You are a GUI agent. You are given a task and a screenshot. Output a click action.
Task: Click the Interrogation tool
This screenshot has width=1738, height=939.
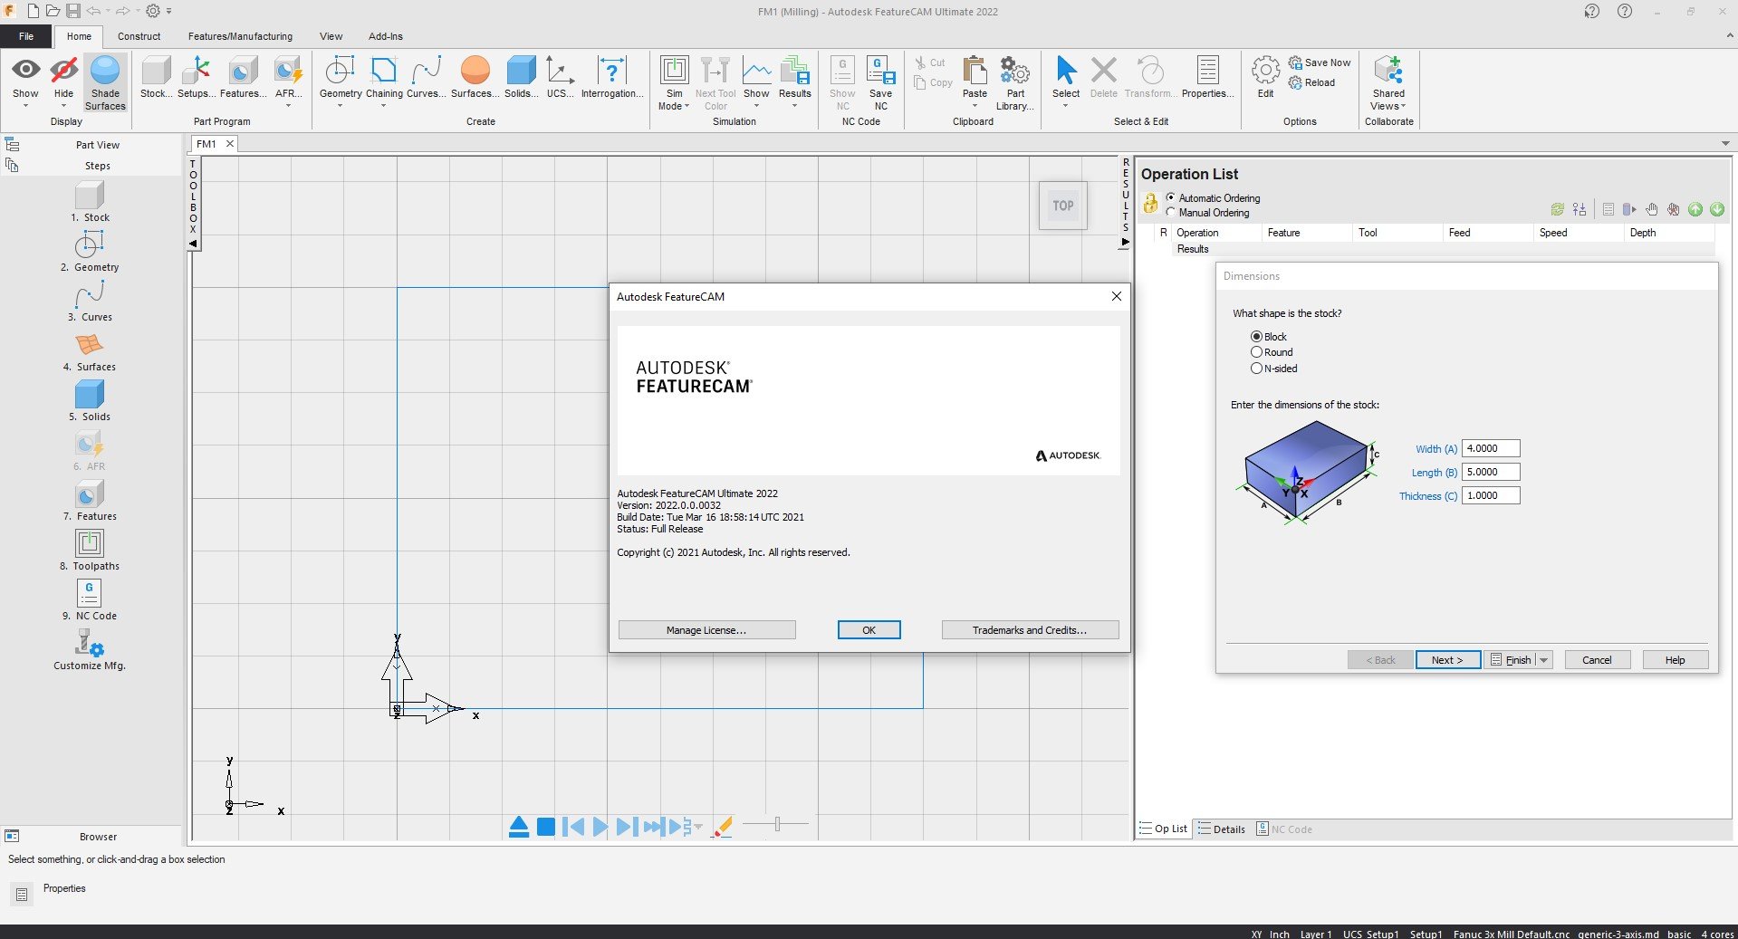(x=612, y=78)
